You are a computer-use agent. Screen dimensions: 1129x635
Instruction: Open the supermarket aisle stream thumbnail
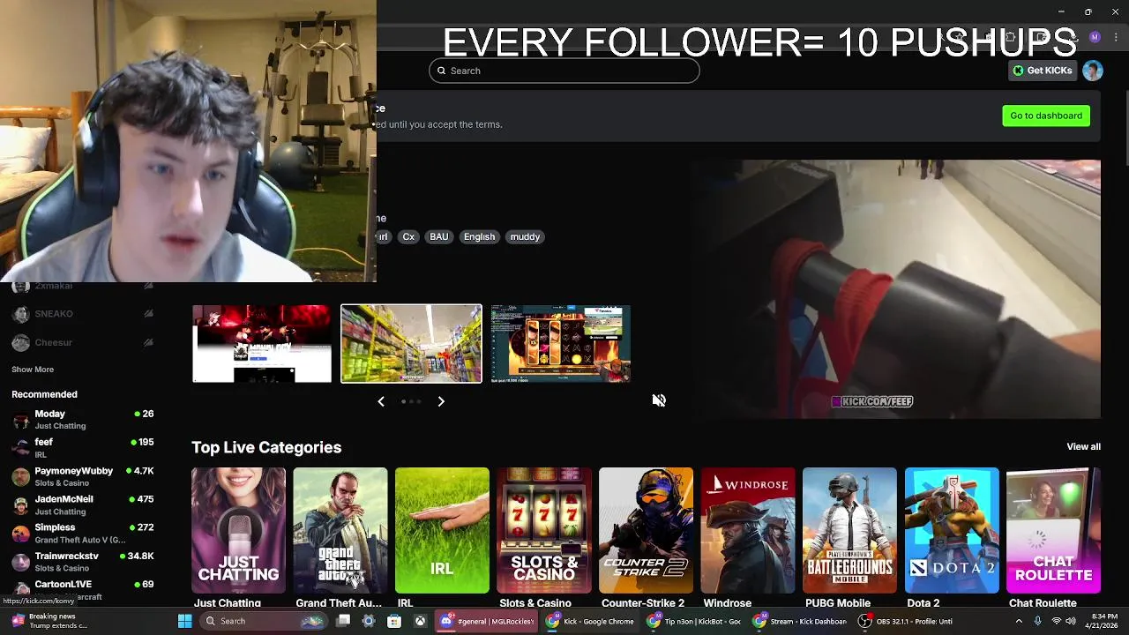point(412,344)
